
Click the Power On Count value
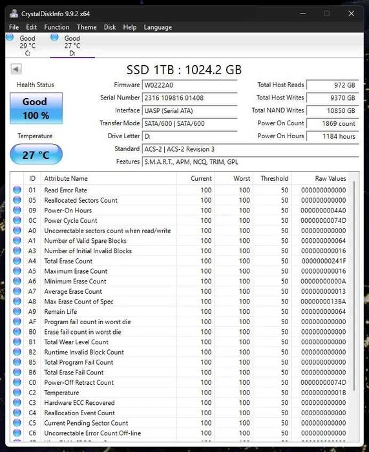(333, 123)
